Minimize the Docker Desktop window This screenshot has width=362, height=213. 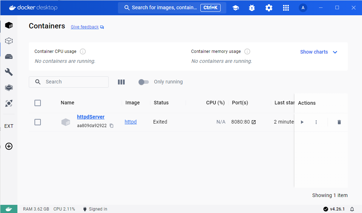tap(321, 7)
